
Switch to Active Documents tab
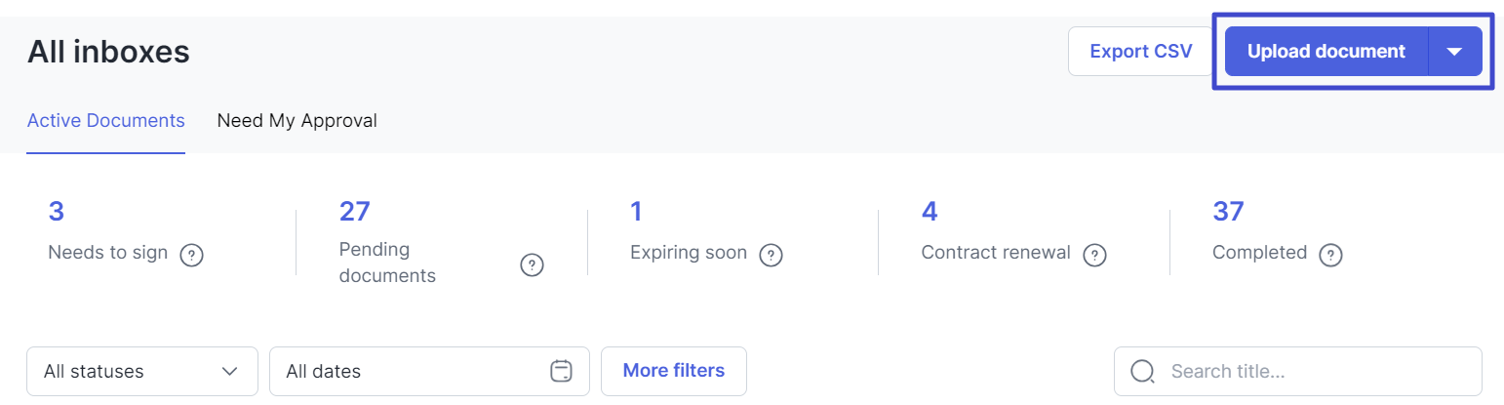point(106,121)
